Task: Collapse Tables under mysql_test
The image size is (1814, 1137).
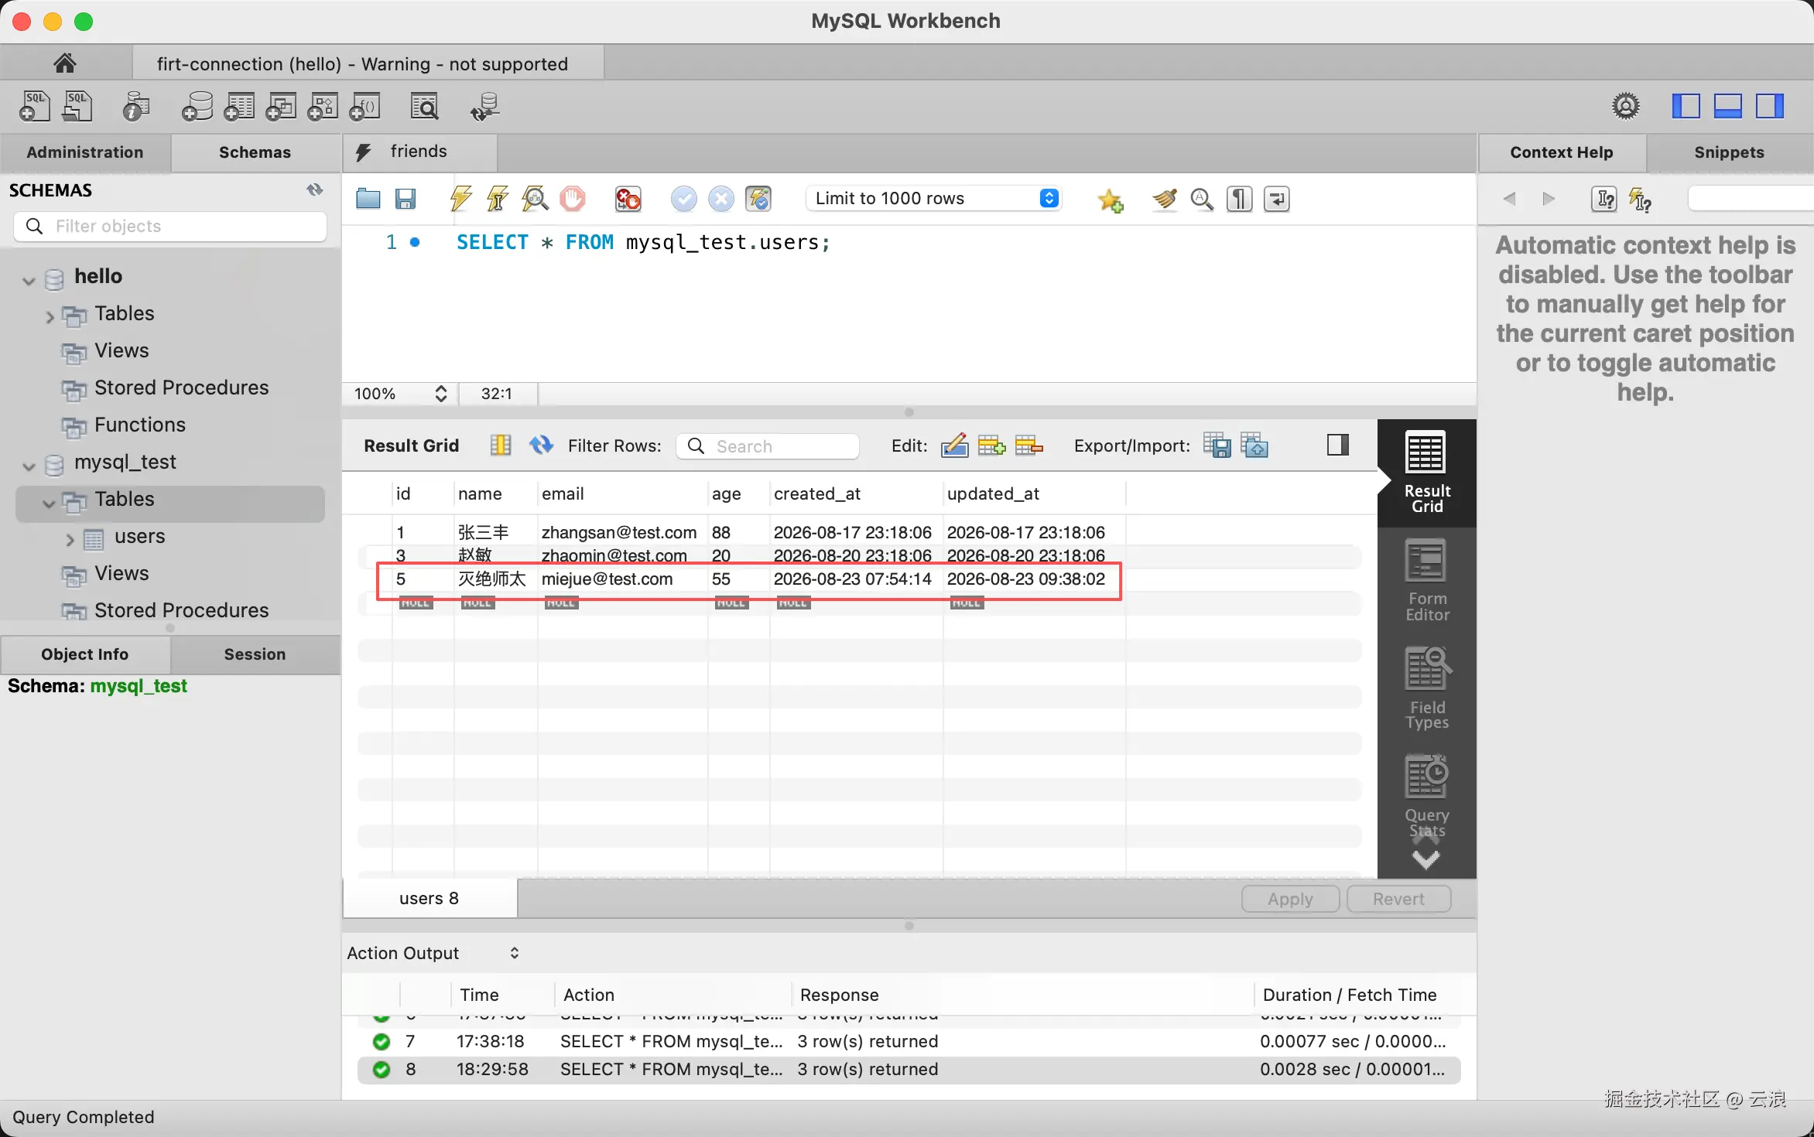Action: [49, 503]
